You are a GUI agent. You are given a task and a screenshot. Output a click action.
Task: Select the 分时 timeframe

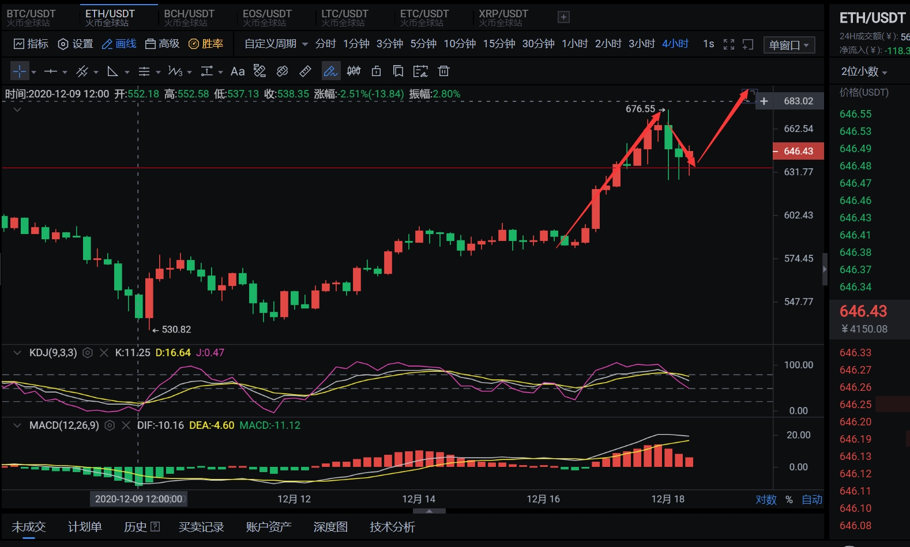pyautogui.click(x=325, y=44)
